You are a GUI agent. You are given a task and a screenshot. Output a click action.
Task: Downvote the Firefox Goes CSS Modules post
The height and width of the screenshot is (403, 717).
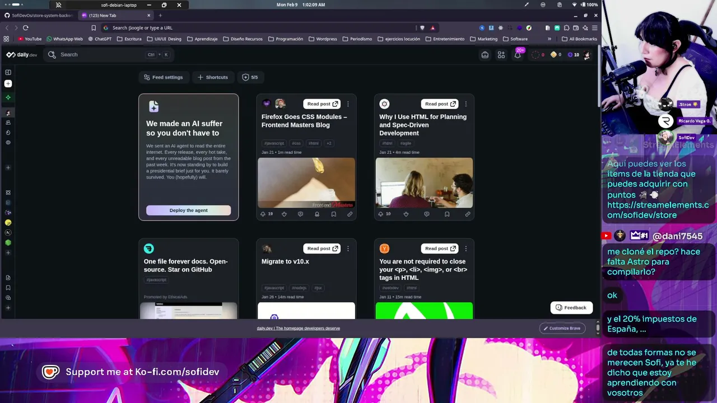(284, 214)
